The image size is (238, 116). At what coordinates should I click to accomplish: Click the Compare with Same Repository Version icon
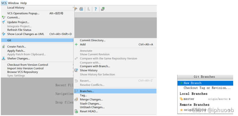76,59
